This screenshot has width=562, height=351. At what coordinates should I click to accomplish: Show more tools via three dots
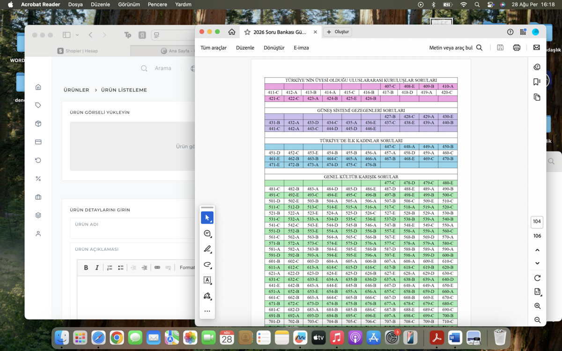pos(207,311)
